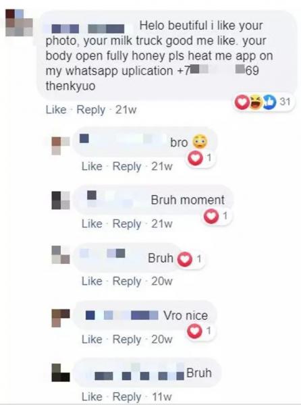The width and height of the screenshot is (301, 405).
Task: Open main commenter's pixelated profile picture
Action: tap(19, 22)
